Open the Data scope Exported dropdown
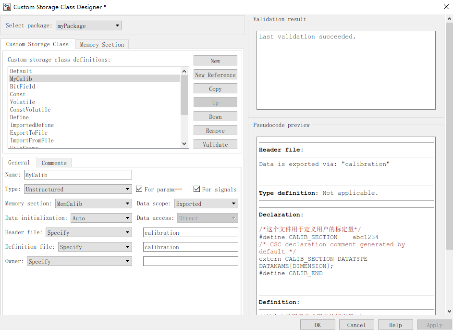Viewport: 453px width, 330px height. tap(206, 203)
